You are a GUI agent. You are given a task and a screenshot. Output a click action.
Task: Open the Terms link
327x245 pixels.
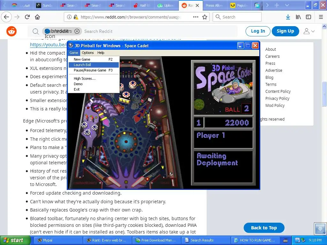[x=271, y=84]
